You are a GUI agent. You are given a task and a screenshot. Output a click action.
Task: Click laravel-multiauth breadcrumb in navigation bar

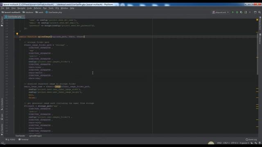(x=11, y=12)
